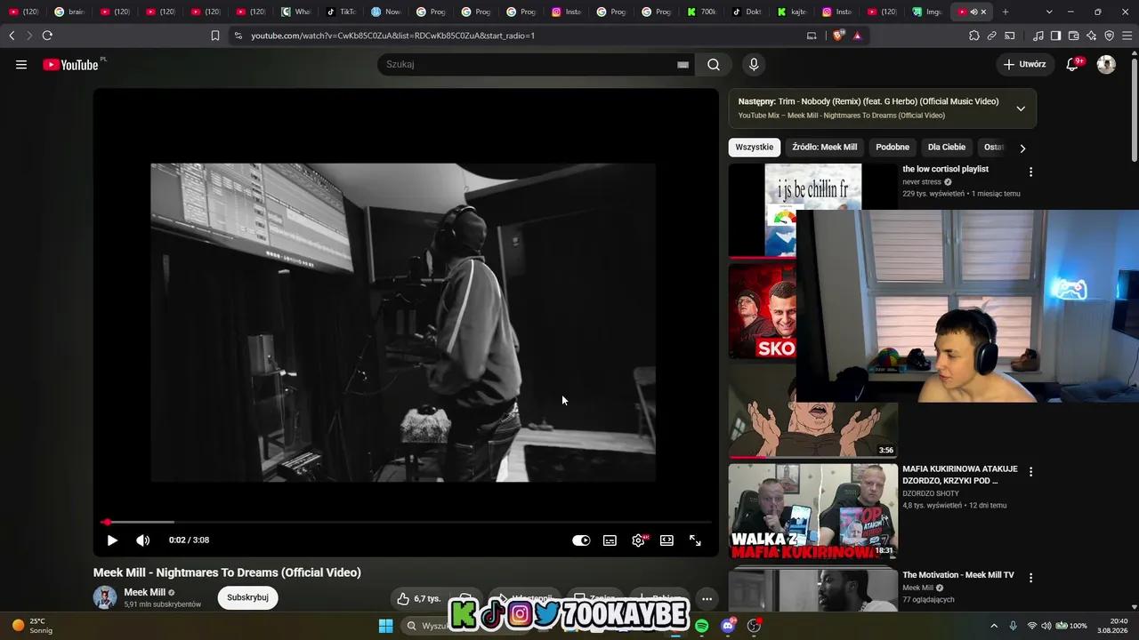Screen dimensions: 1139x640
Task: Select the Źródło: Meek Mill chip
Action: click(x=825, y=148)
